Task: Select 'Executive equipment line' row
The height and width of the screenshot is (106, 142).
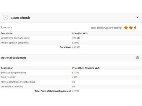Action: 71,73
